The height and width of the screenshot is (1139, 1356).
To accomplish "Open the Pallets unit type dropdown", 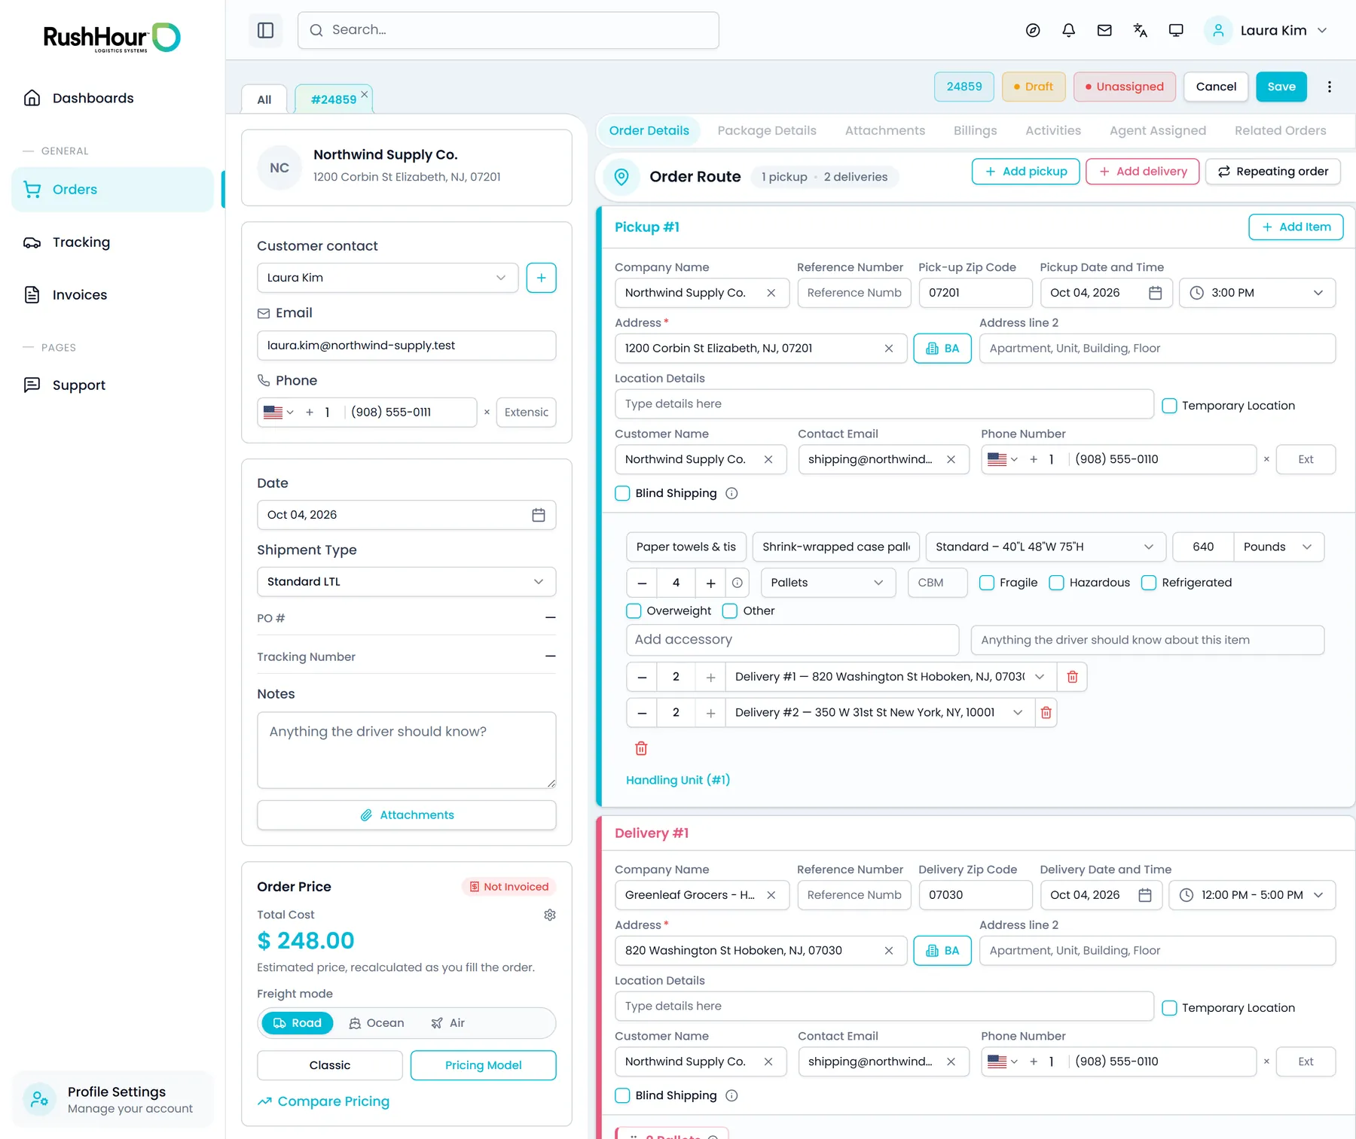I will coord(828,583).
